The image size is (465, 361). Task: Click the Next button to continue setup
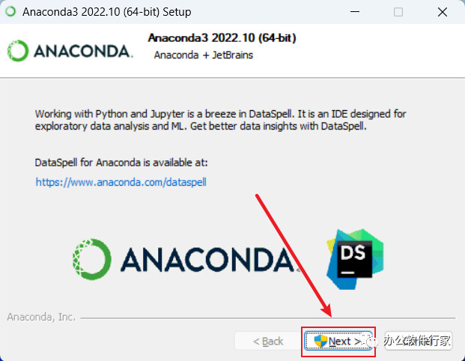coord(338,341)
